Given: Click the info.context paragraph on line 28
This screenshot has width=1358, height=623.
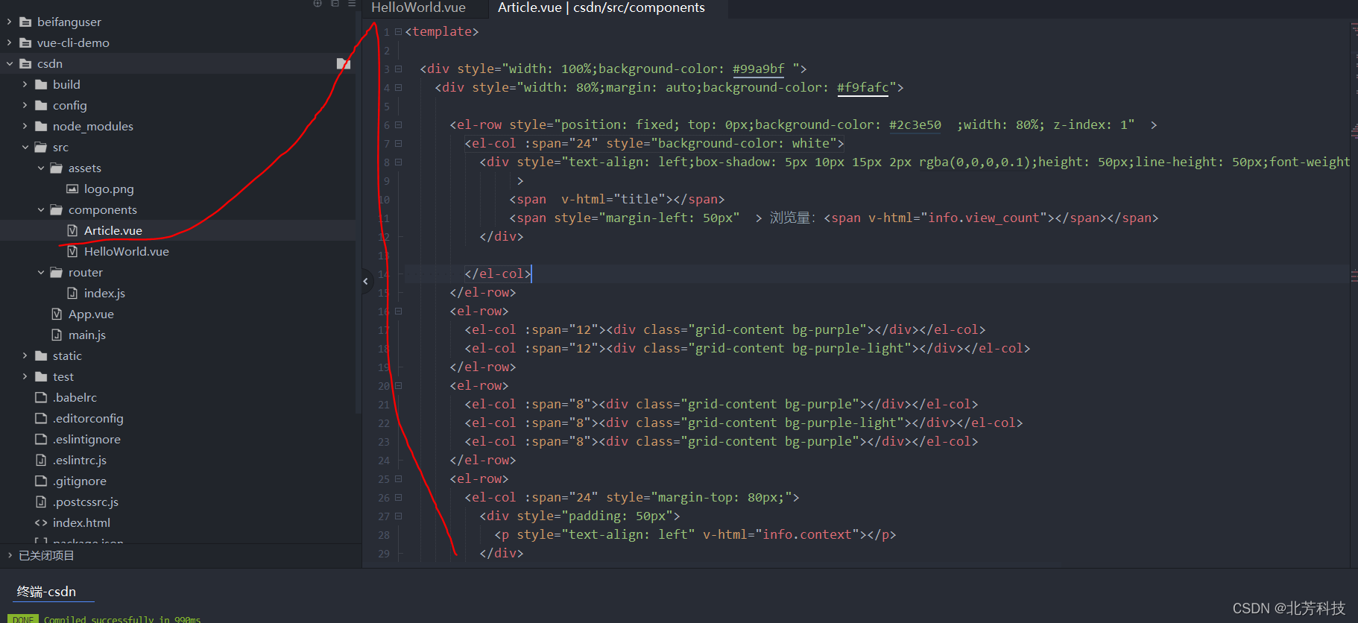Looking at the screenshot, I should [x=695, y=535].
